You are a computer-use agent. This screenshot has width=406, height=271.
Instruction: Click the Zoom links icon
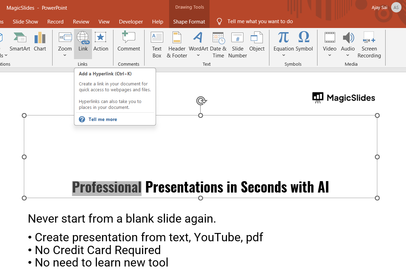pos(65,38)
